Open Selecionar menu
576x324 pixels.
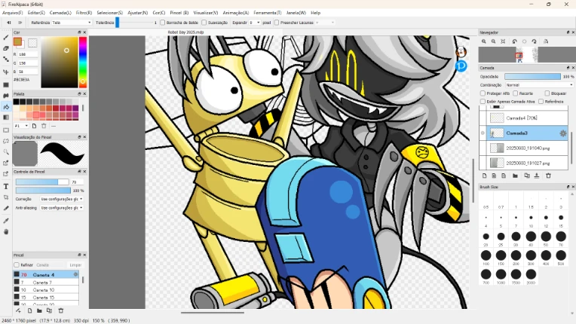[x=110, y=13]
